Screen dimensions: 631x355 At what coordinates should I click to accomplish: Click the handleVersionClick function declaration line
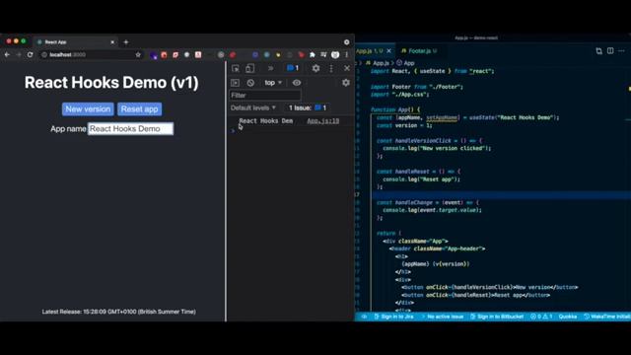coord(429,140)
